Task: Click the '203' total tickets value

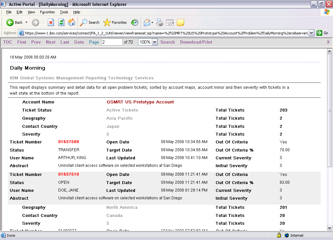Action: 284,110
